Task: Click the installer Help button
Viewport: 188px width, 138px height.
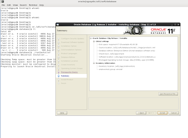Action: coord(62,113)
